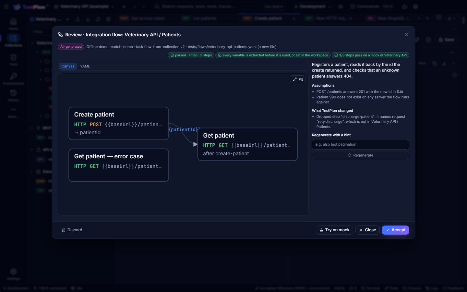Open Home in the background sidebar

click(13, 24)
